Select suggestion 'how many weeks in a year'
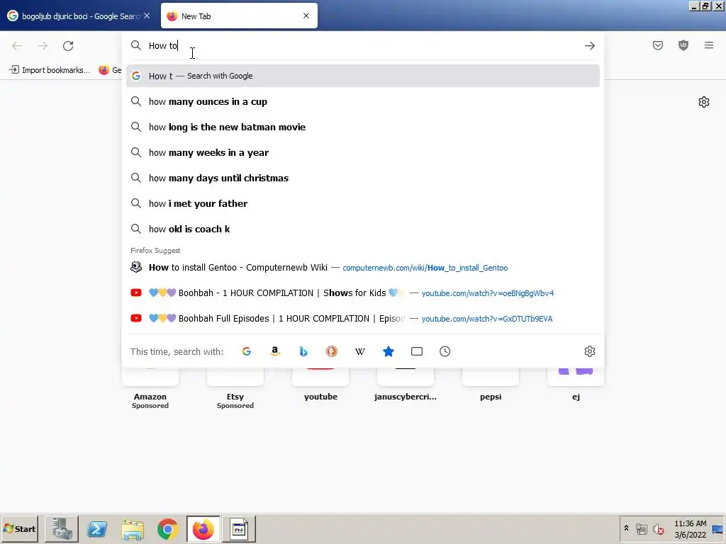This screenshot has height=544, width=726. point(362,153)
